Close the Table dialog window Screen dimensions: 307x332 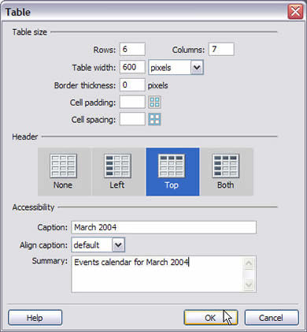click(x=295, y=12)
